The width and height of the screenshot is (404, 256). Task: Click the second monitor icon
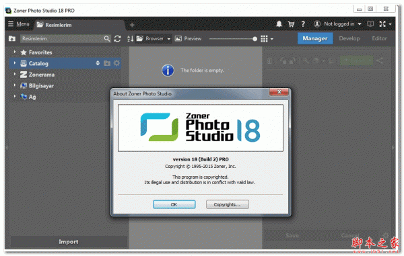(x=370, y=24)
